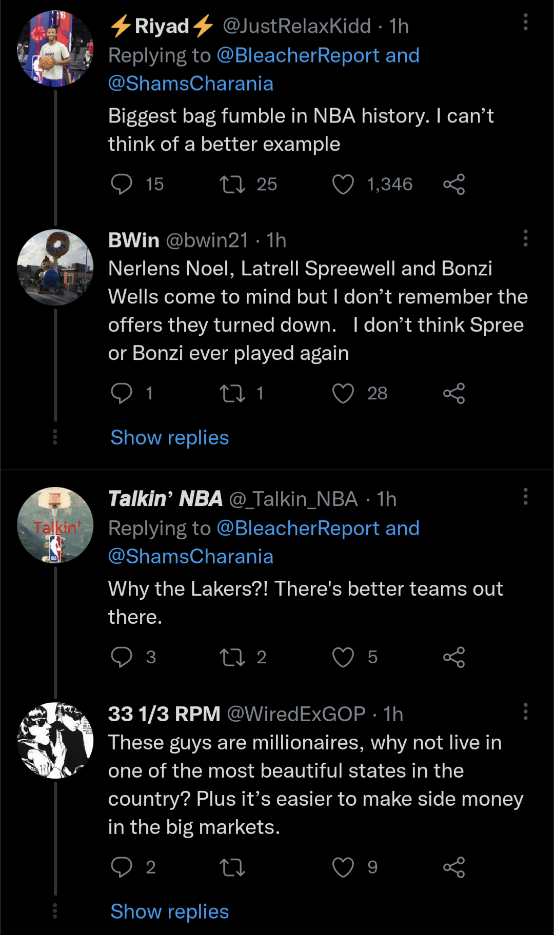Open Riyad's profile picture
Screen dimensions: 554x935
pos(55,49)
